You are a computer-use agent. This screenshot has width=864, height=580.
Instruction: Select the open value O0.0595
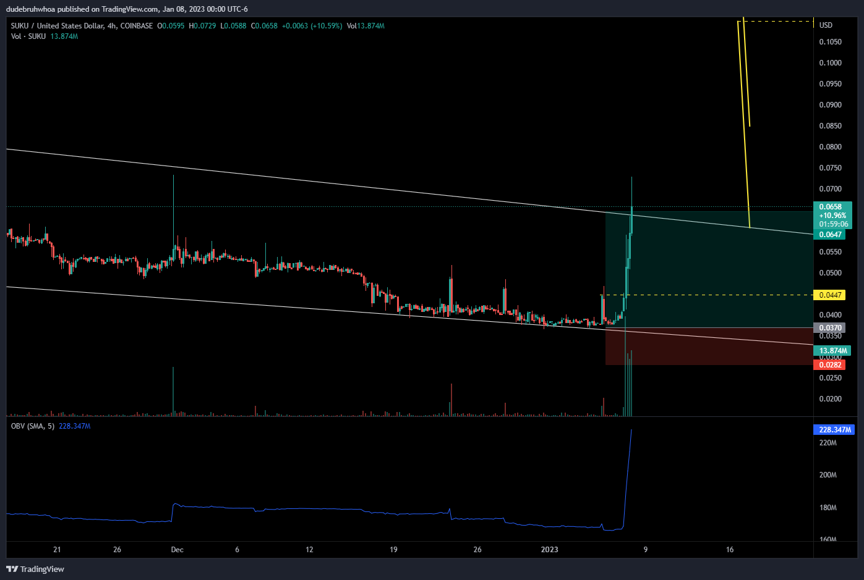[x=171, y=26]
